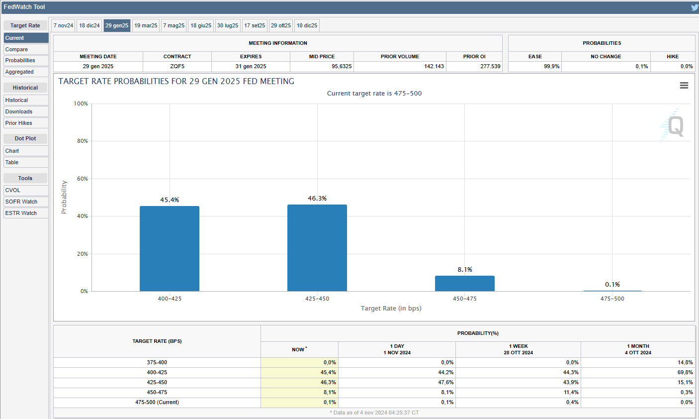Open ESTR Watch tool
This screenshot has width=699, height=419.
(x=26, y=213)
